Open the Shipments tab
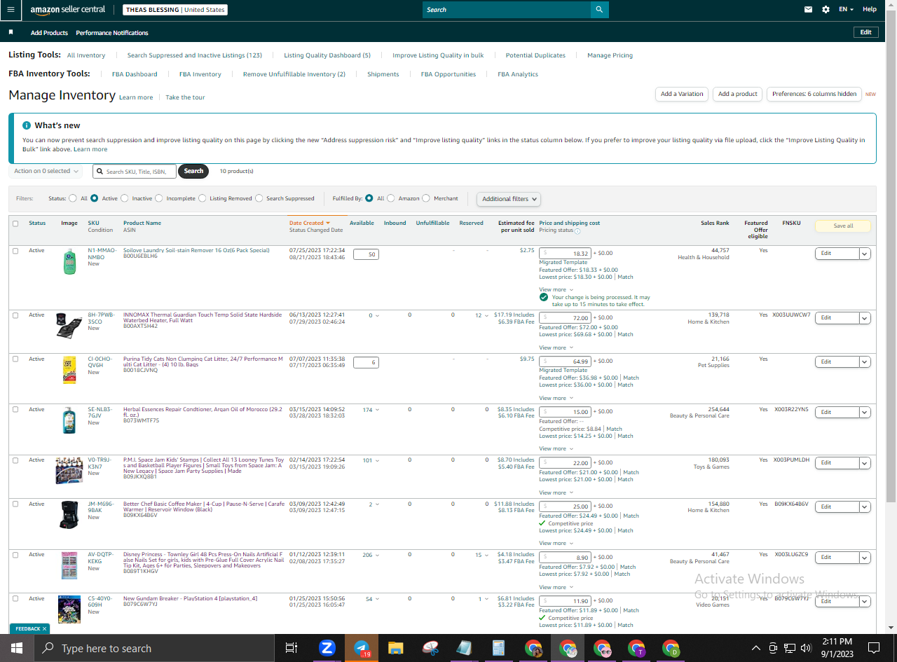 pos(383,74)
